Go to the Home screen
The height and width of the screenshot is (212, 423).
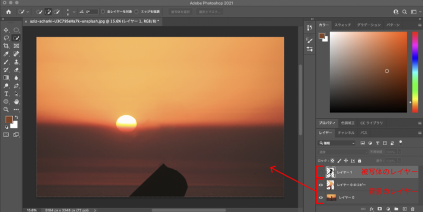[9, 12]
